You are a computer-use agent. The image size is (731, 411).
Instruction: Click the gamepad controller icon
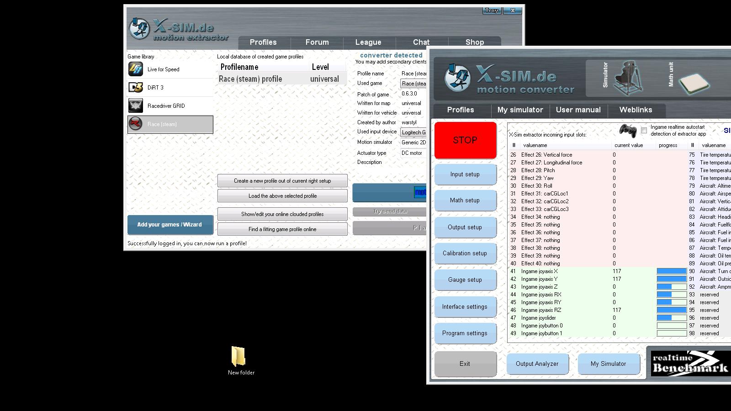point(628,131)
